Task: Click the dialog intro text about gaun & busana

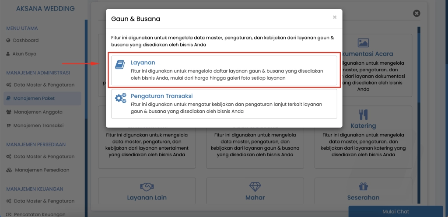Action: click(x=223, y=41)
